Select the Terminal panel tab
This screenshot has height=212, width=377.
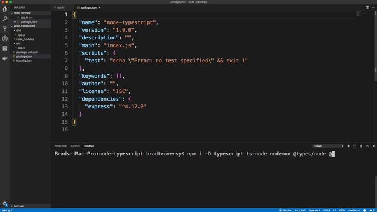click(89, 146)
